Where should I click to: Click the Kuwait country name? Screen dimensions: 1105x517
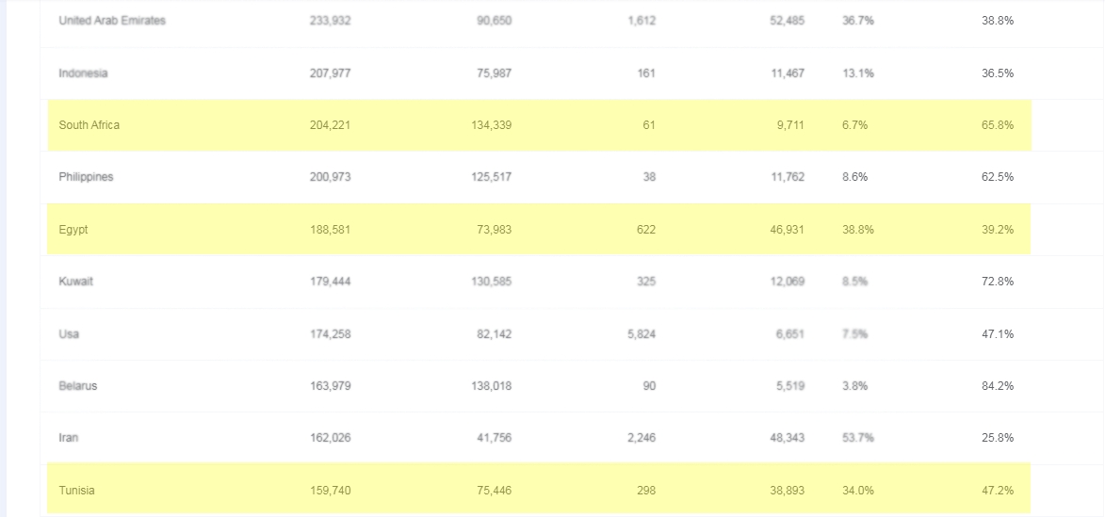[x=75, y=281]
